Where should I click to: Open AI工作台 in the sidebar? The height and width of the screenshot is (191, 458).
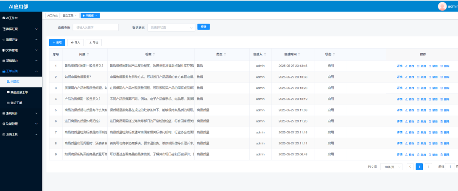(x=21, y=18)
